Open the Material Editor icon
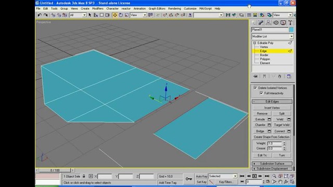 pos(262,15)
